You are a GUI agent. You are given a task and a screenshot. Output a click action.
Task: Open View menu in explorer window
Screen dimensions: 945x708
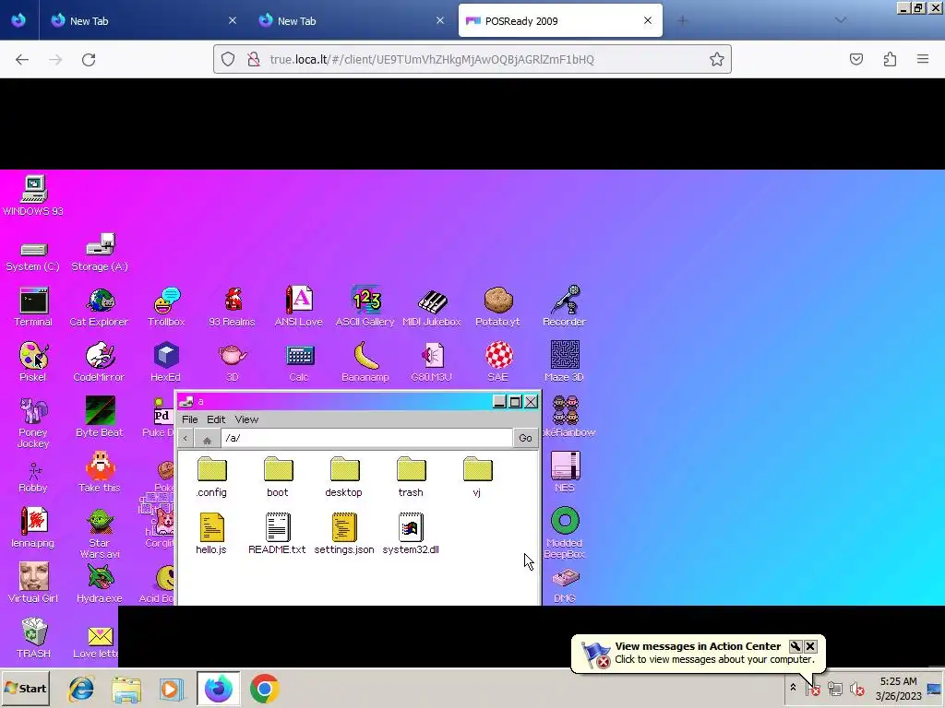pyautogui.click(x=246, y=419)
